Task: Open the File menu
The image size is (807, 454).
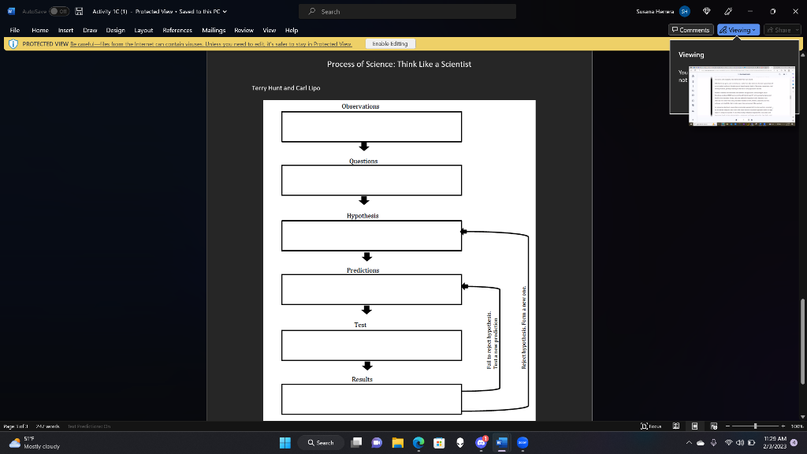Action: click(x=15, y=31)
